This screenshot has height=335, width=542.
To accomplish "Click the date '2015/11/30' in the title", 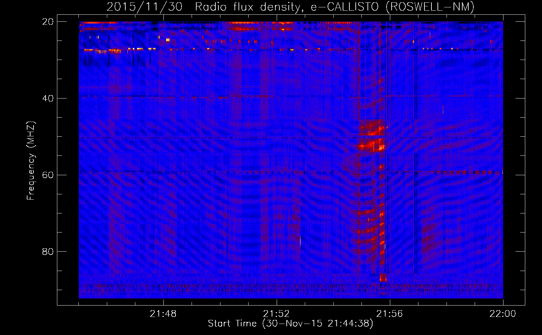I will point(145,7).
